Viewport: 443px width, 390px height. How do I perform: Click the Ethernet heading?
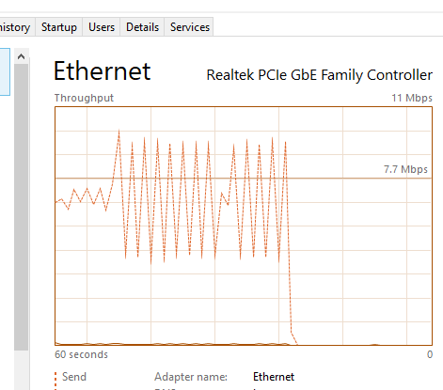click(103, 70)
